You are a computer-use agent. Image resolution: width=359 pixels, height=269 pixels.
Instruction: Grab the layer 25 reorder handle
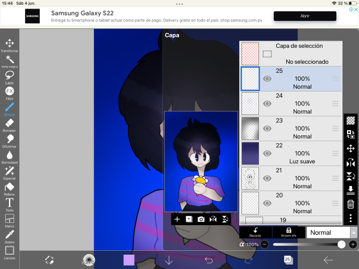(x=335, y=79)
